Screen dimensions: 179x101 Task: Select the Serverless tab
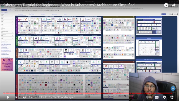pos(54,14)
